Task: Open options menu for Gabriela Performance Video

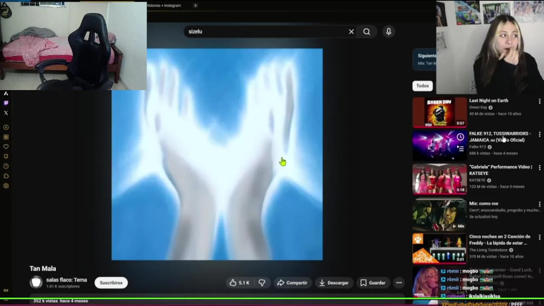Action: (x=539, y=168)
